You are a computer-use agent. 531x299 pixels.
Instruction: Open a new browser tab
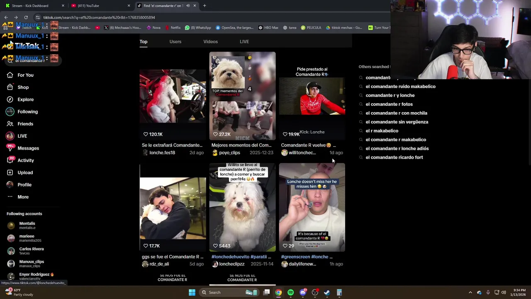(205, 6)
